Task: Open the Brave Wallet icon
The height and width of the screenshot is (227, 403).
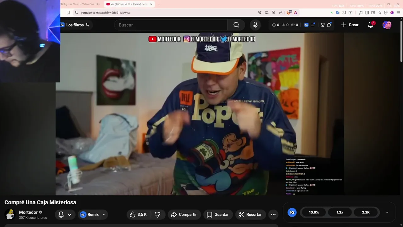Action: click(x=373, y=13)
